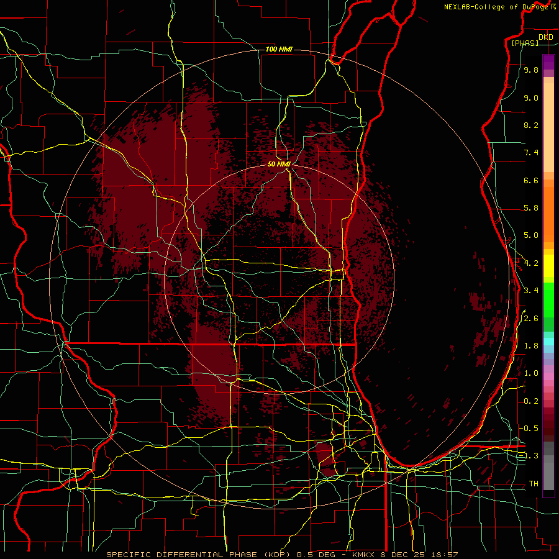Select the 5.0 scale label
Screen dimensions: 559x559
531,235
